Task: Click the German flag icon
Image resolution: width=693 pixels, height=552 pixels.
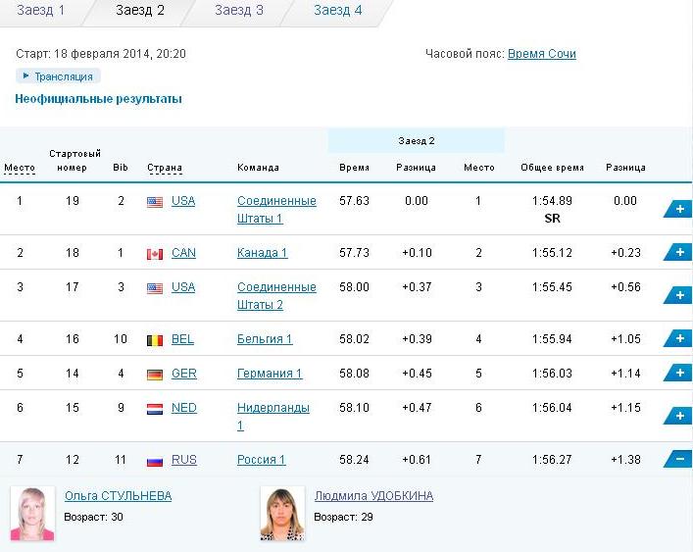Action: point(155,375)
